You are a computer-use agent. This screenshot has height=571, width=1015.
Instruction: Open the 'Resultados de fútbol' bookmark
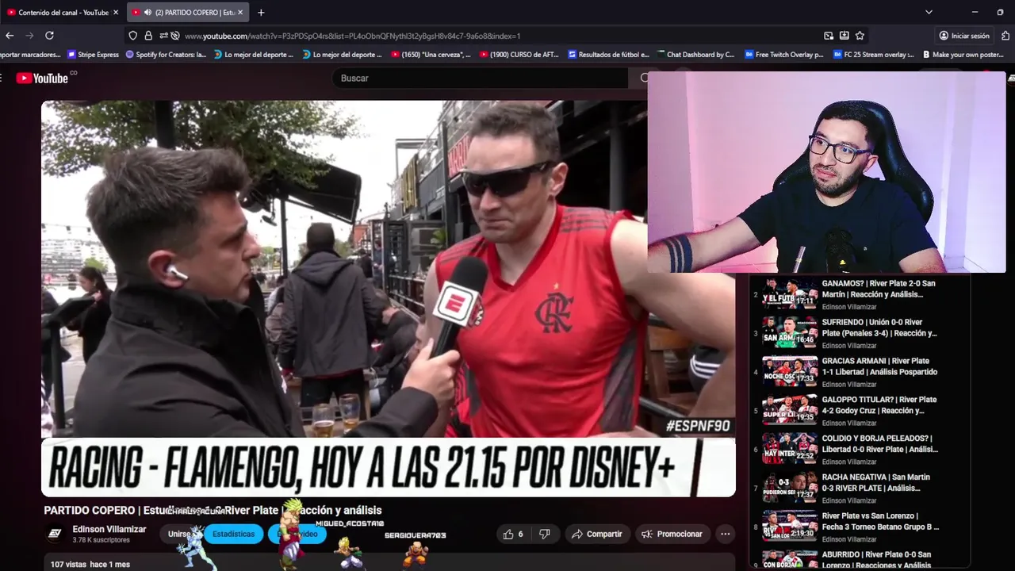click(608, 55)
